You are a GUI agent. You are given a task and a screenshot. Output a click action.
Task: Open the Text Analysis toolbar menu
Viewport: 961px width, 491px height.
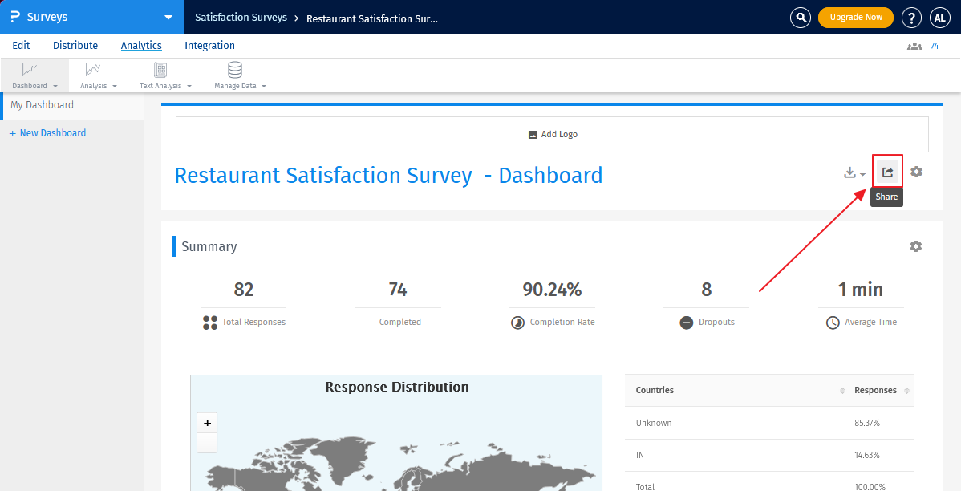[x=164, y=75]
